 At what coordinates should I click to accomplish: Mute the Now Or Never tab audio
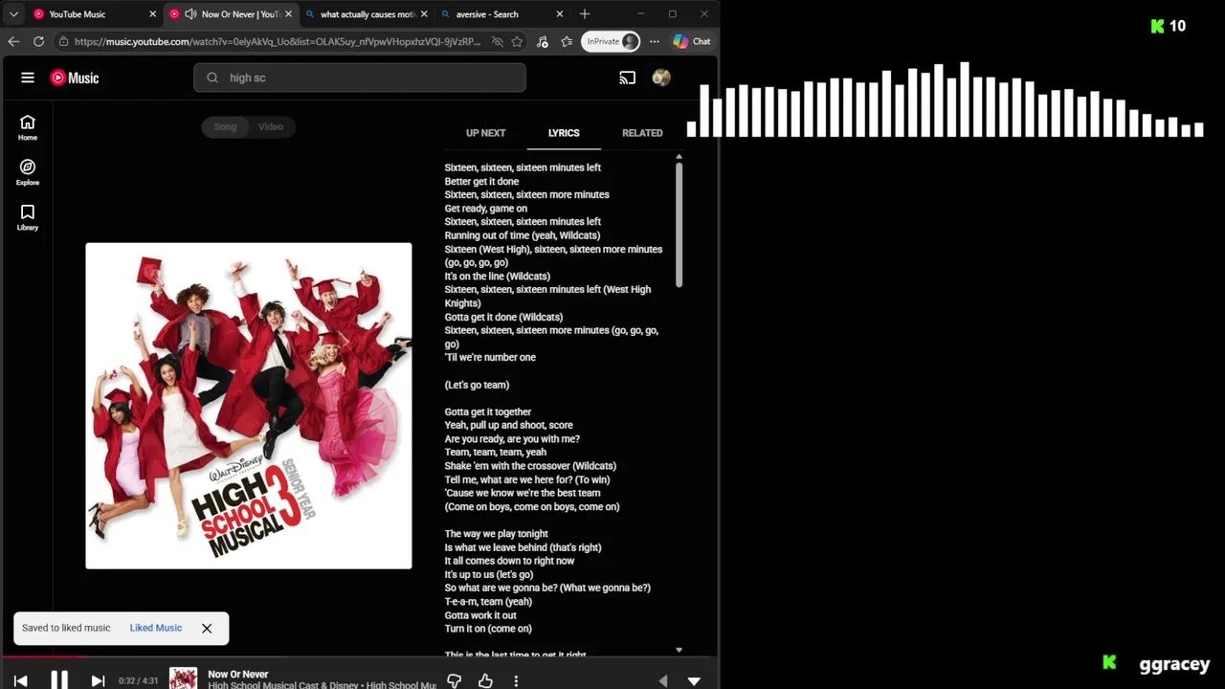(x=190, y=14)
